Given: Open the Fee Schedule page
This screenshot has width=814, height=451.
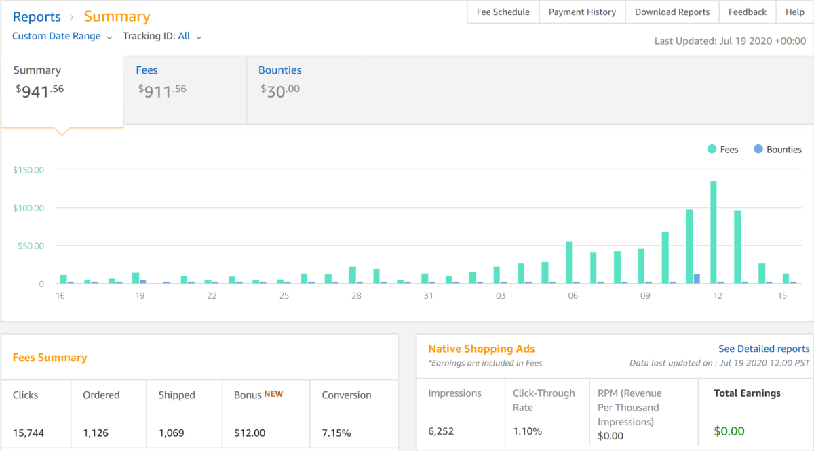Looking at the screenshot, I should coord(503,12).
